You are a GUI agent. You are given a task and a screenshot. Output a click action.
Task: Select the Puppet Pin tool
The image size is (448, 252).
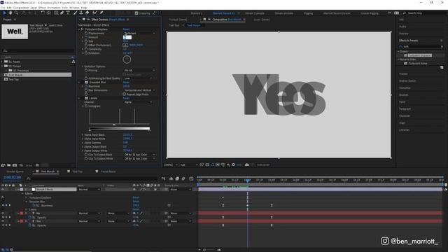pyautogui.click(x=101, y=13)
